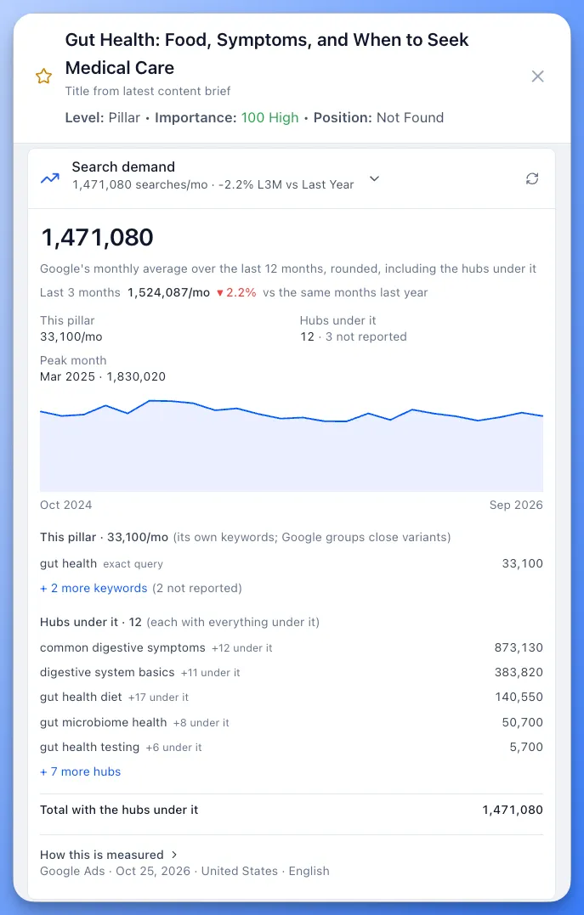The width and height of the screenshot is (584, 915).
Task: Click the red 2.2% decline indicator
Action: 236,292
